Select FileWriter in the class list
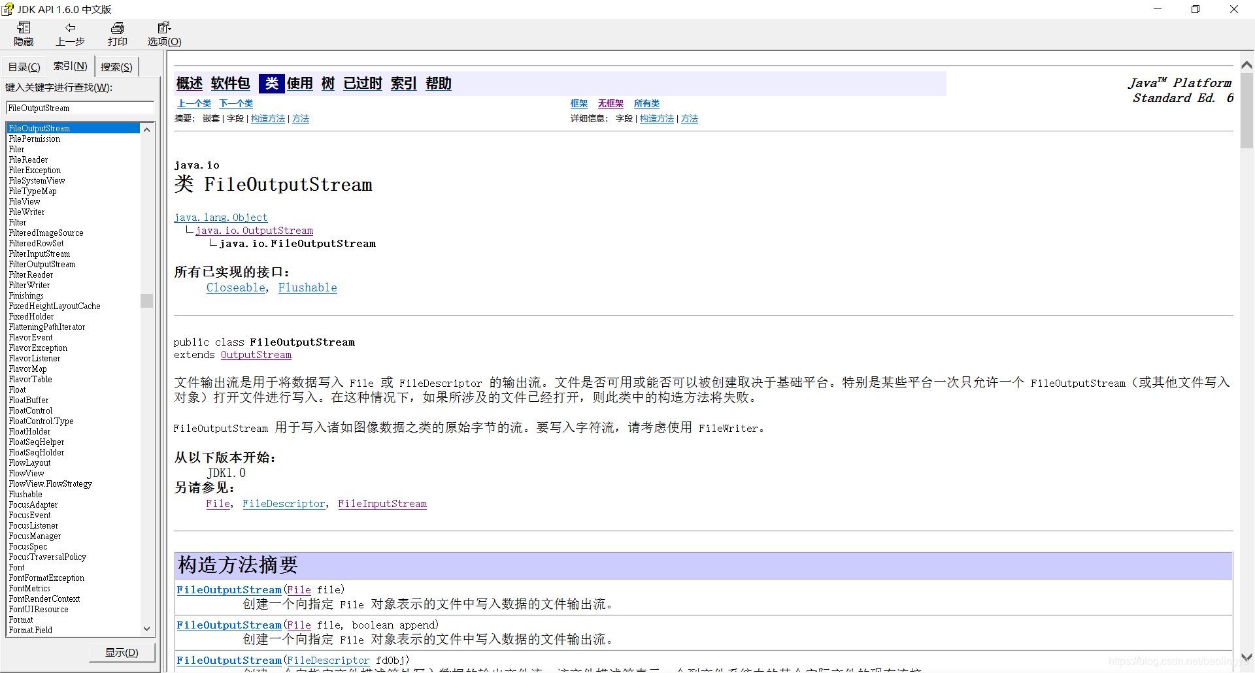Image resolution: width=1255 pixels, height=673 pixels. tap(26, 212)
